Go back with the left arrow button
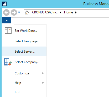The image size is (109, 97). pyautogui.click(x=6, y=12)
